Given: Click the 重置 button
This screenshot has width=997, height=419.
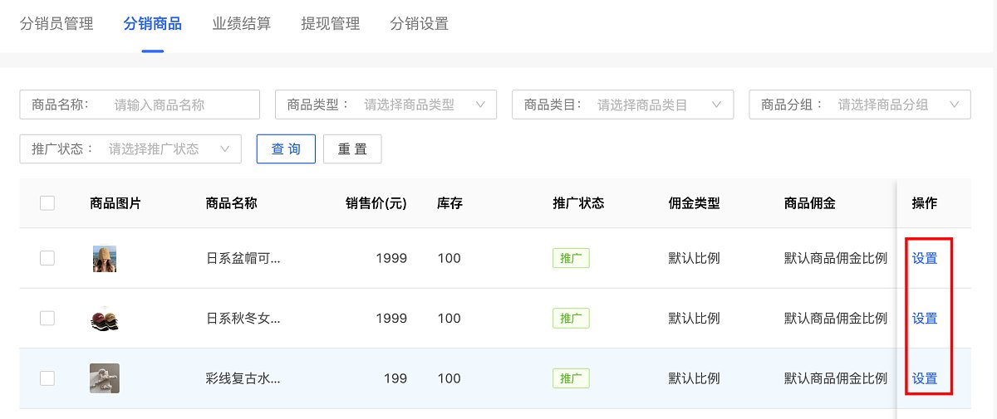Looking at the screenshot, I should point(352,149).
